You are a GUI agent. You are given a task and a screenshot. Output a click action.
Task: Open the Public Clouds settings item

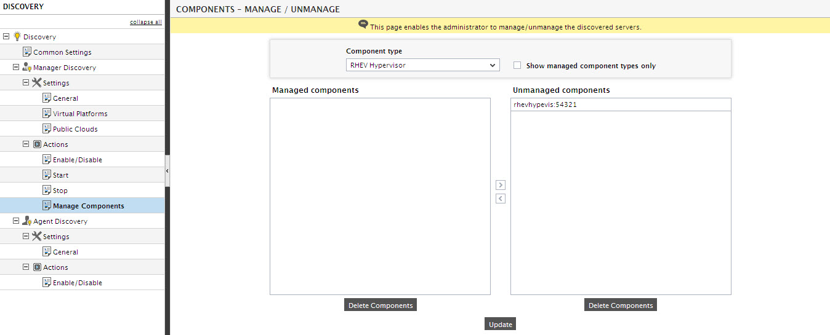[75, 129]
